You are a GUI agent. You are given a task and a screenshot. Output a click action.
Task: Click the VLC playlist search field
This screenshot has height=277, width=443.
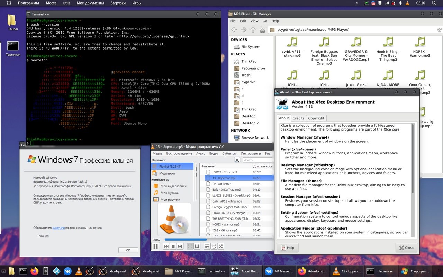257,160
